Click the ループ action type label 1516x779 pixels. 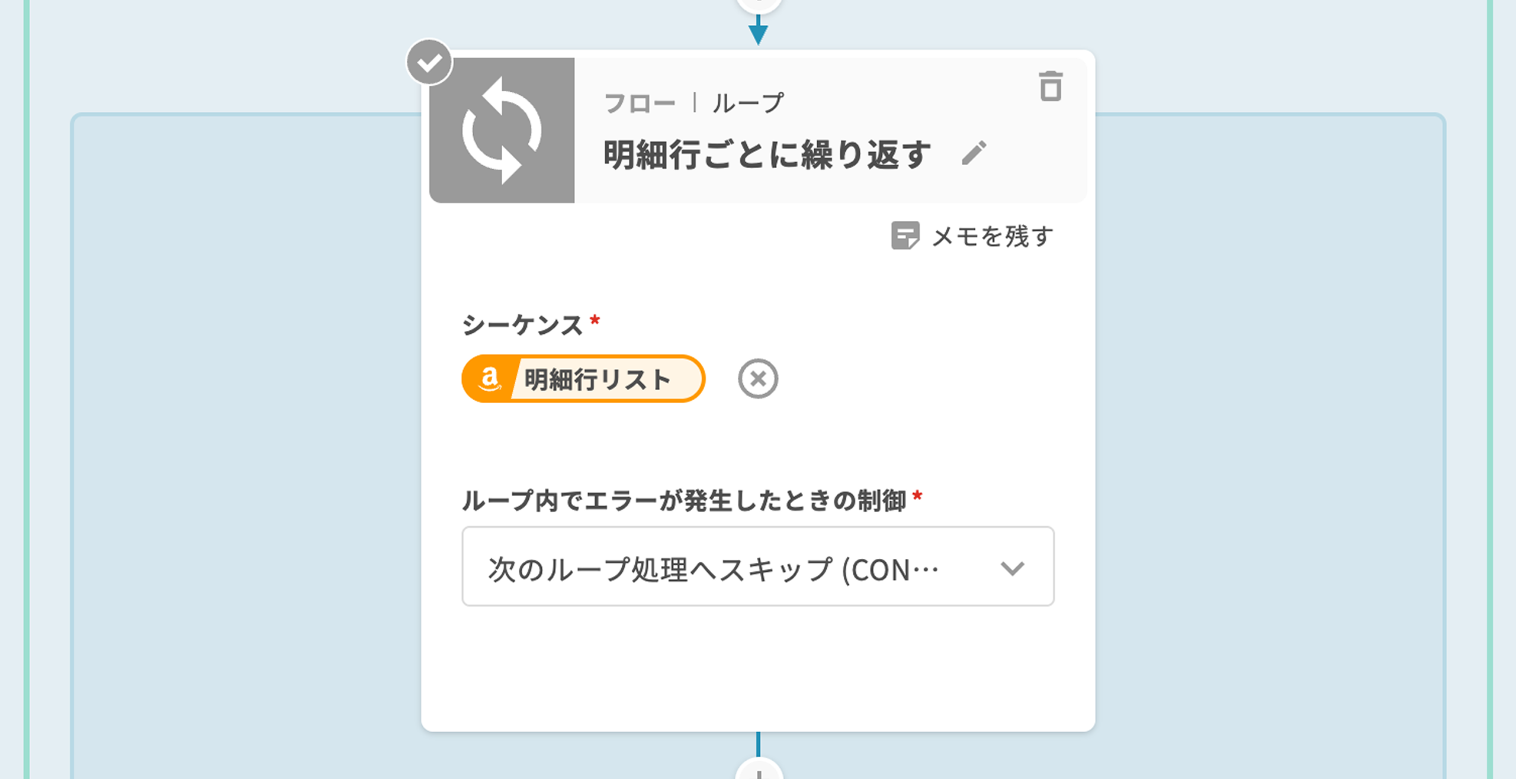(748, 104)
